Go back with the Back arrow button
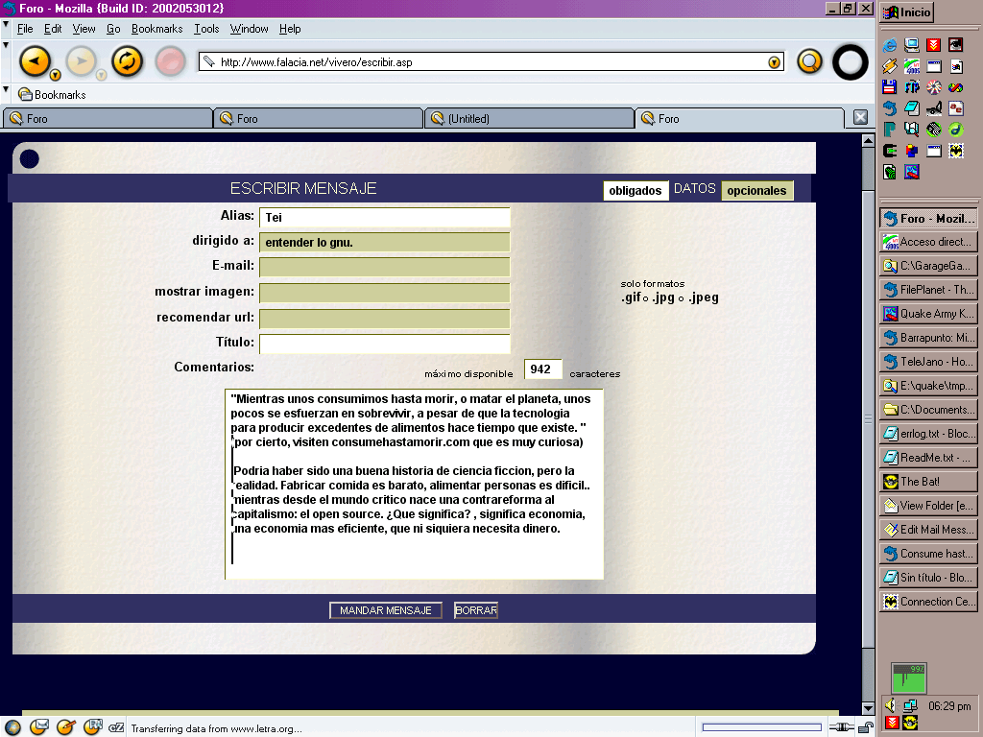Screen dimensions: 983x737 tap(34, 61)
